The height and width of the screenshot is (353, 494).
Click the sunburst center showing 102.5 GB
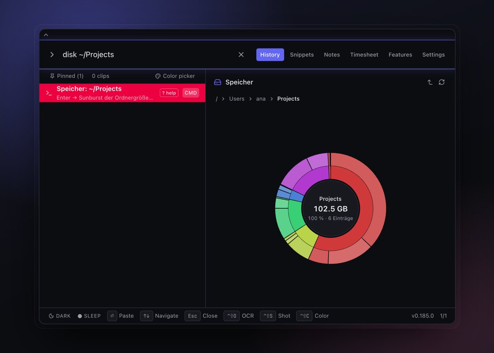[x=330, y=208]
